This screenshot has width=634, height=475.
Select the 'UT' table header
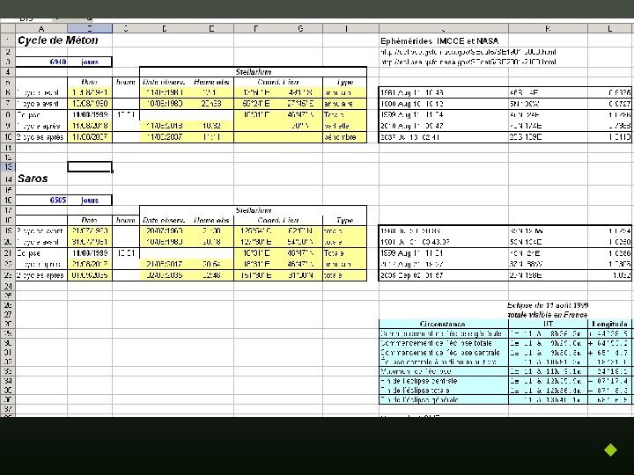coord(548,324)
